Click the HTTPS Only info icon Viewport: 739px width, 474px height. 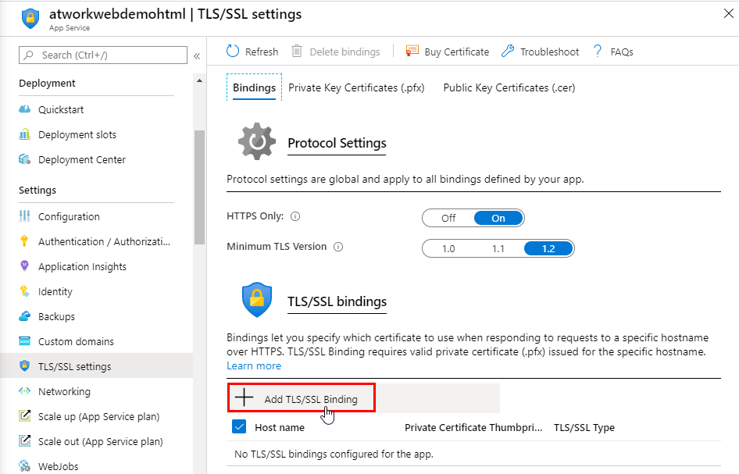coord(295,217)
